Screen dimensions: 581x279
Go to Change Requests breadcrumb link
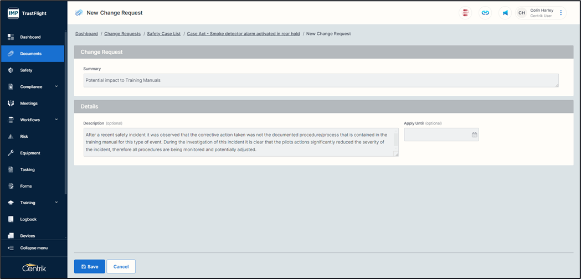pos(122,34)
